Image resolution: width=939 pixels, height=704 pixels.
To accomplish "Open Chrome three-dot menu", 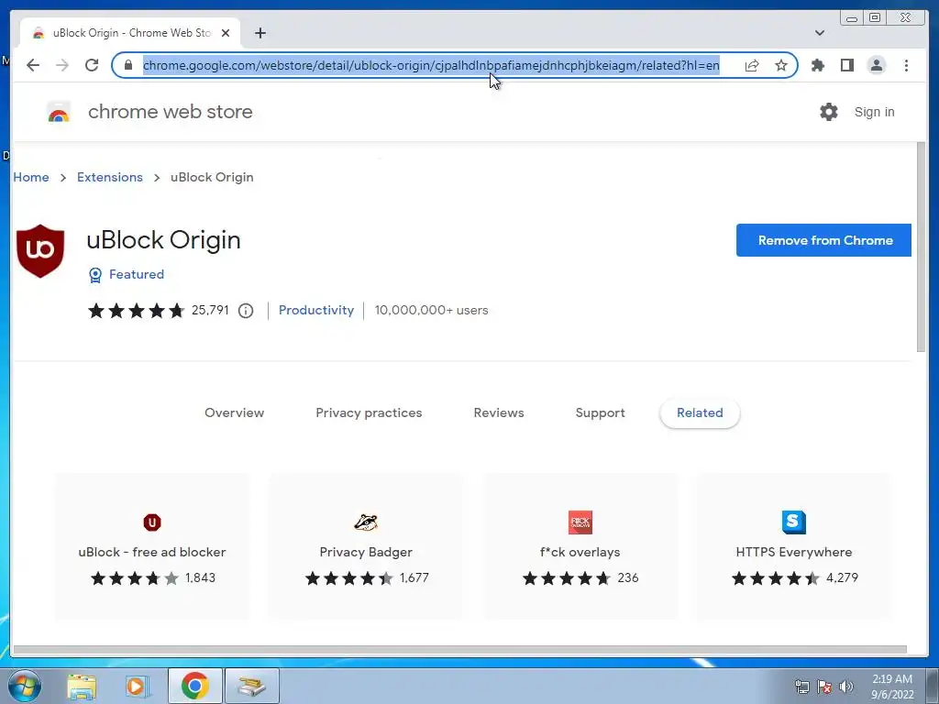I will tap(906, 65).
